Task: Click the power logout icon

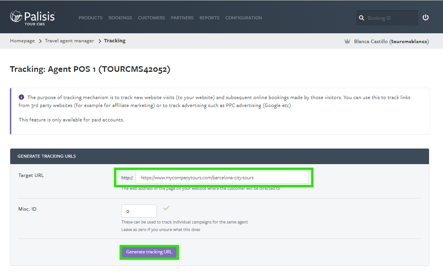Action: pyautogui.click(x=426, y=17)
